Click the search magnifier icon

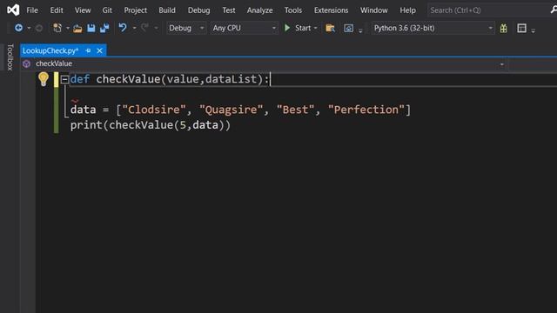[554, 10]
